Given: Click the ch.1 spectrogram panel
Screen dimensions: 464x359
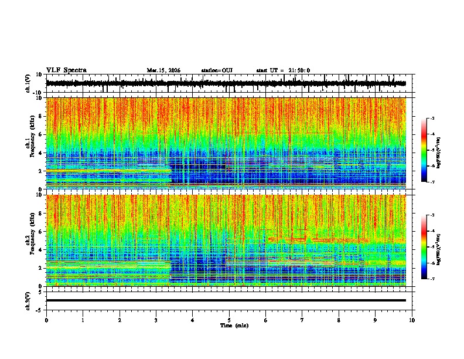Looking at the screenshot, I should tap(226, 143).
